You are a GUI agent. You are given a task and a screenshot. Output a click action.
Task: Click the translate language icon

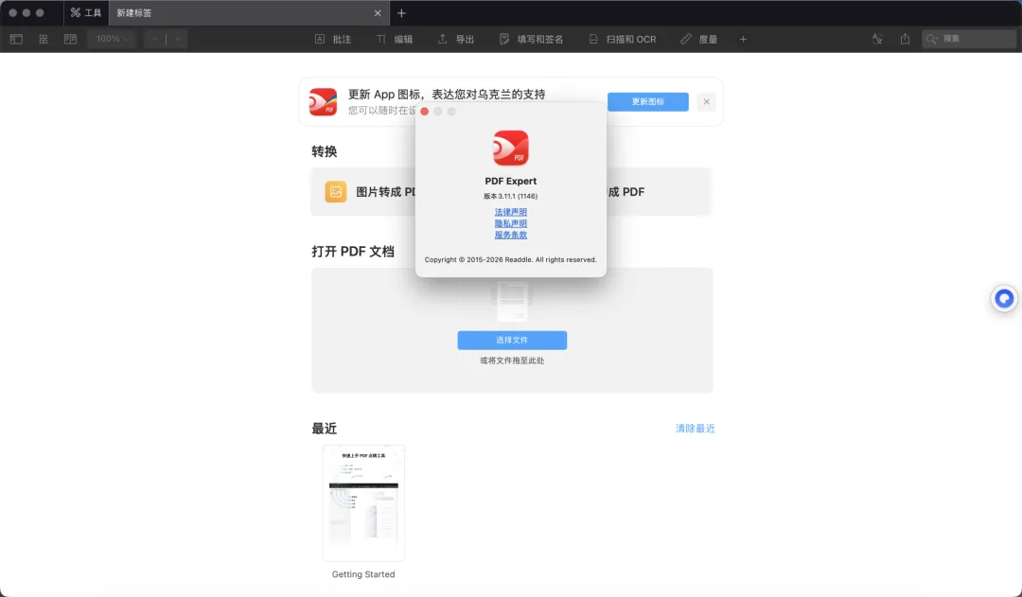point(877,39)
